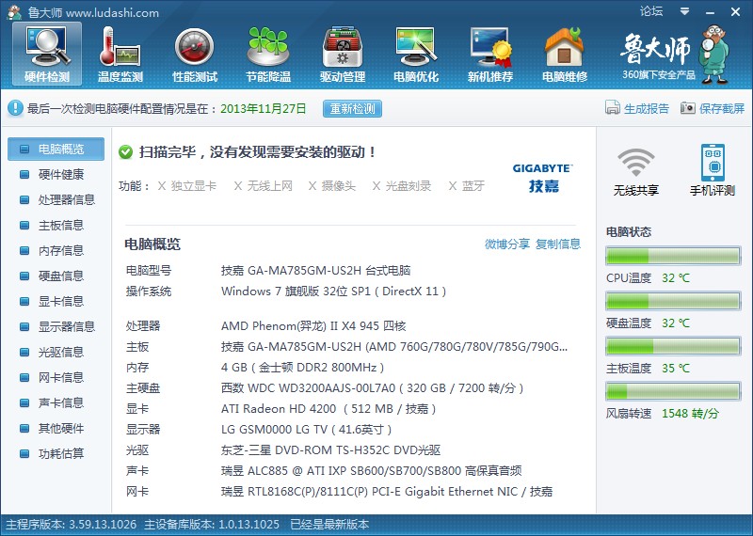Click the 性能测试 performance test icon
Screen dimensions: 753x536
click(x=195, y=55)
